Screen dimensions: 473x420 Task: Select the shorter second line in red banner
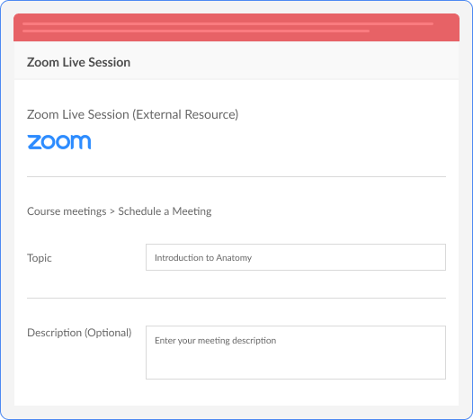click(x=196, y=31)
